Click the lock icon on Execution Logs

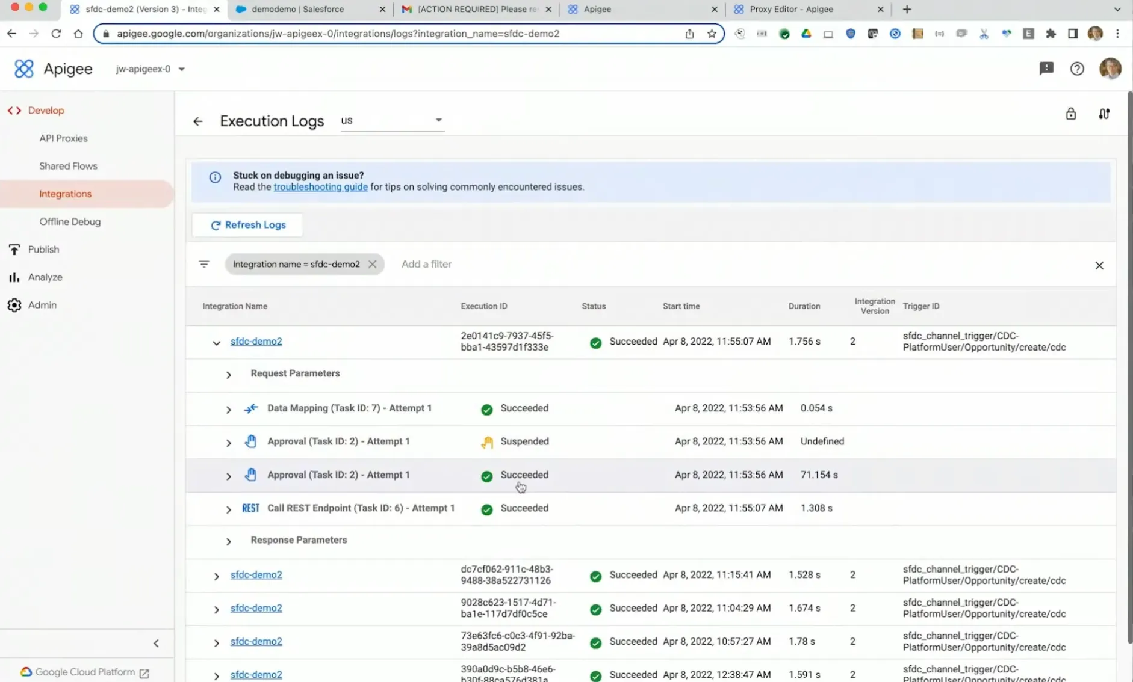(1070, 114)
